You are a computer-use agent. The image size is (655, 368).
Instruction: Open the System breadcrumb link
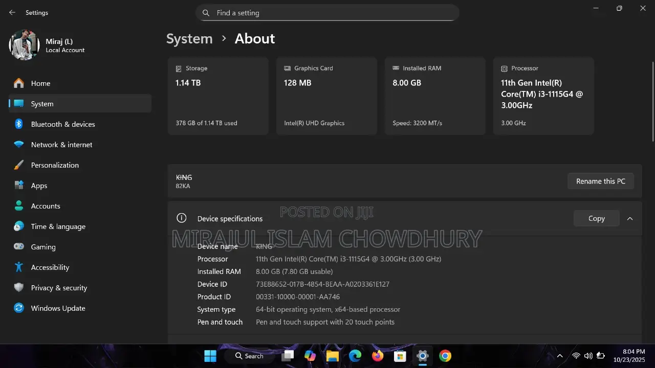189,38
